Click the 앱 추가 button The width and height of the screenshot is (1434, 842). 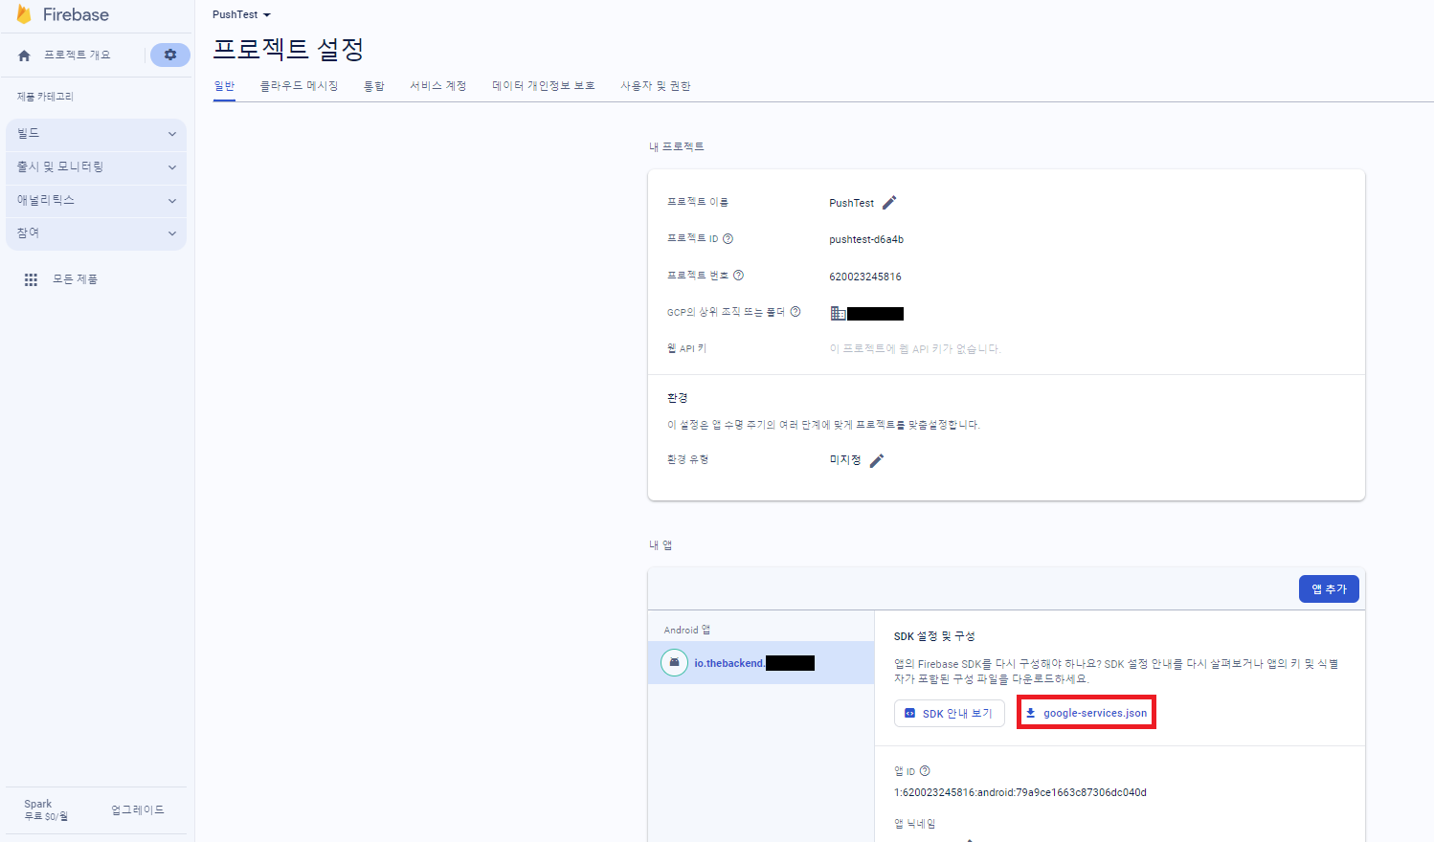click(x=1329, y=589)
